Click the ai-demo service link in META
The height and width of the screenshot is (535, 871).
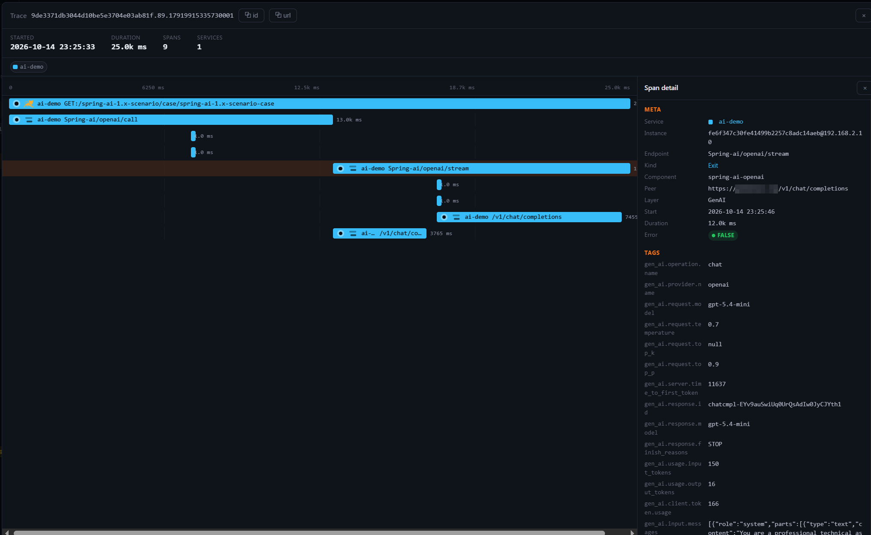tap(731, 122)
